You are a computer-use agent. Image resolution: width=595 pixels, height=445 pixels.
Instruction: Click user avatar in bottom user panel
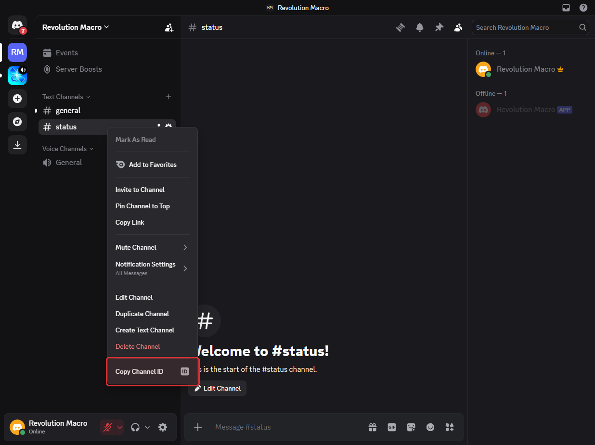17,427
